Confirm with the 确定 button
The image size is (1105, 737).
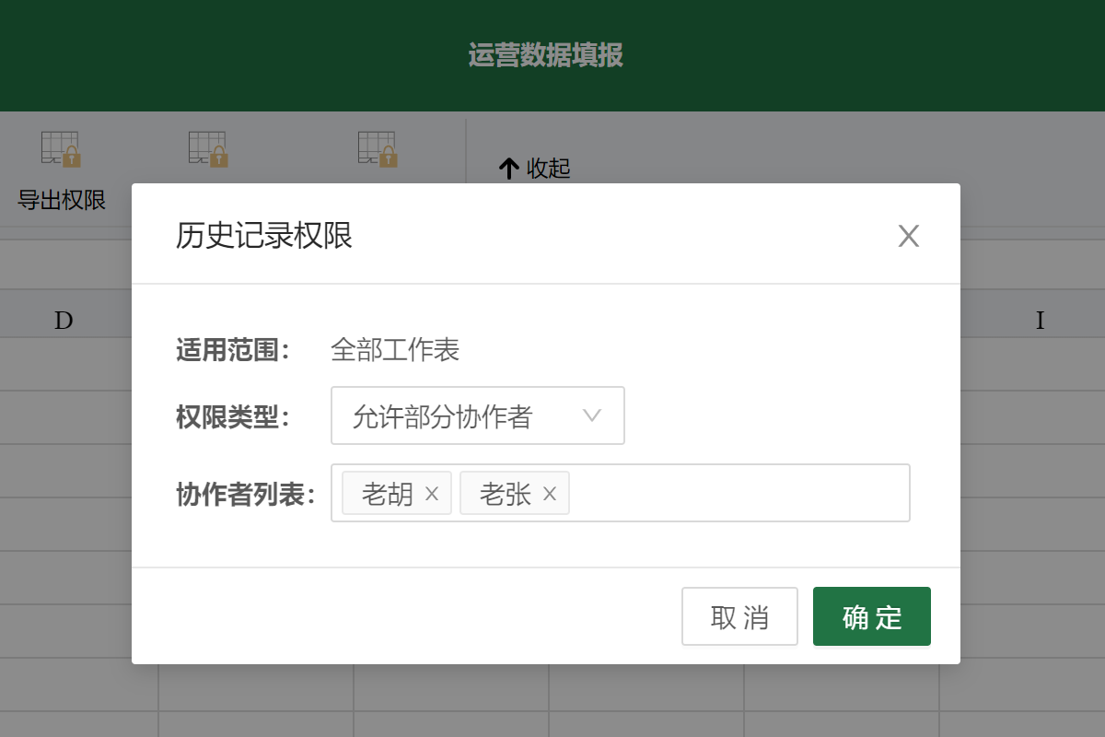(x=872, y=616)
